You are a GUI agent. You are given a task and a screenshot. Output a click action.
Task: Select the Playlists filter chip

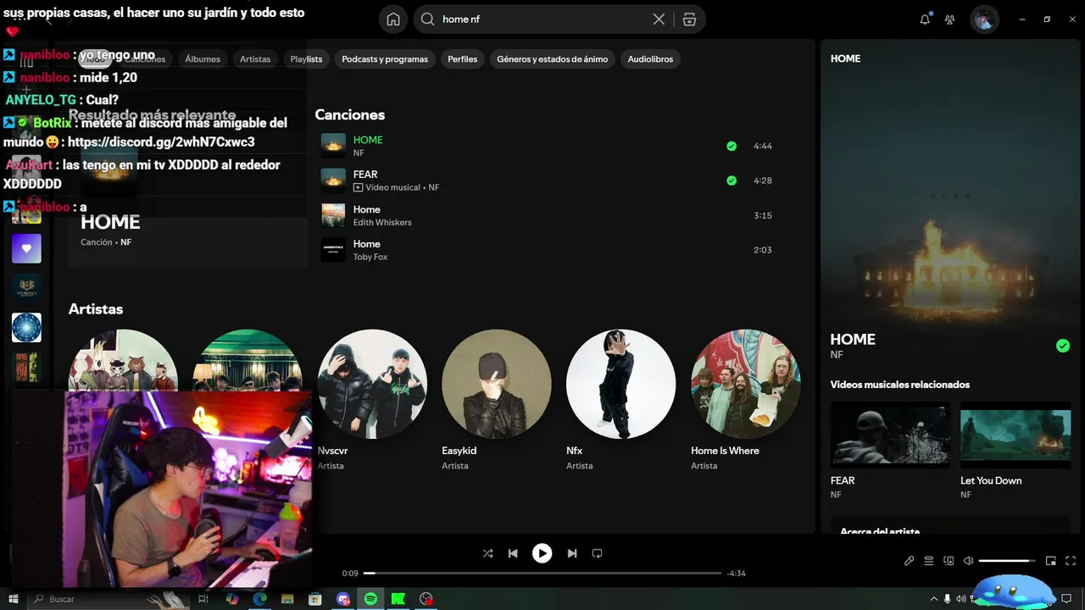point(306,59)
